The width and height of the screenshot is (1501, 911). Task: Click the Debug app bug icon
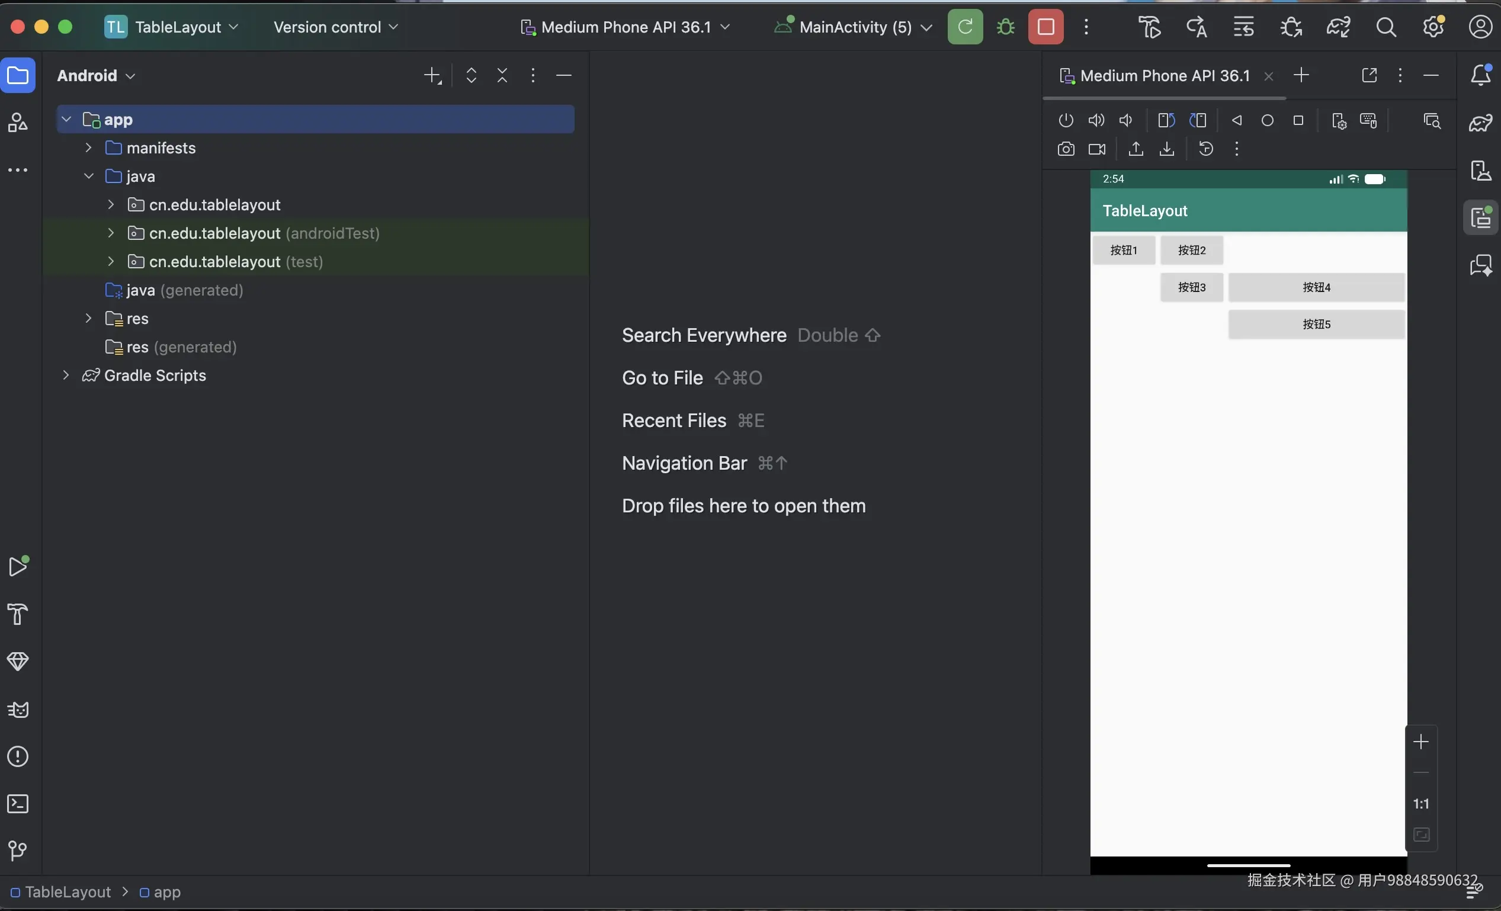(x=1006, y=27)
